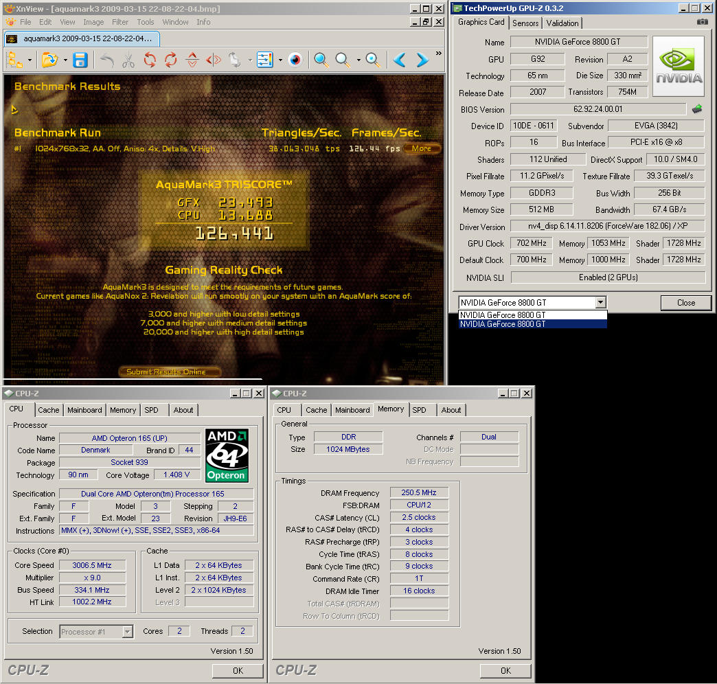Open the Filter menu in XnView
This screenshot has width=717, height=684.
(119, 22)
